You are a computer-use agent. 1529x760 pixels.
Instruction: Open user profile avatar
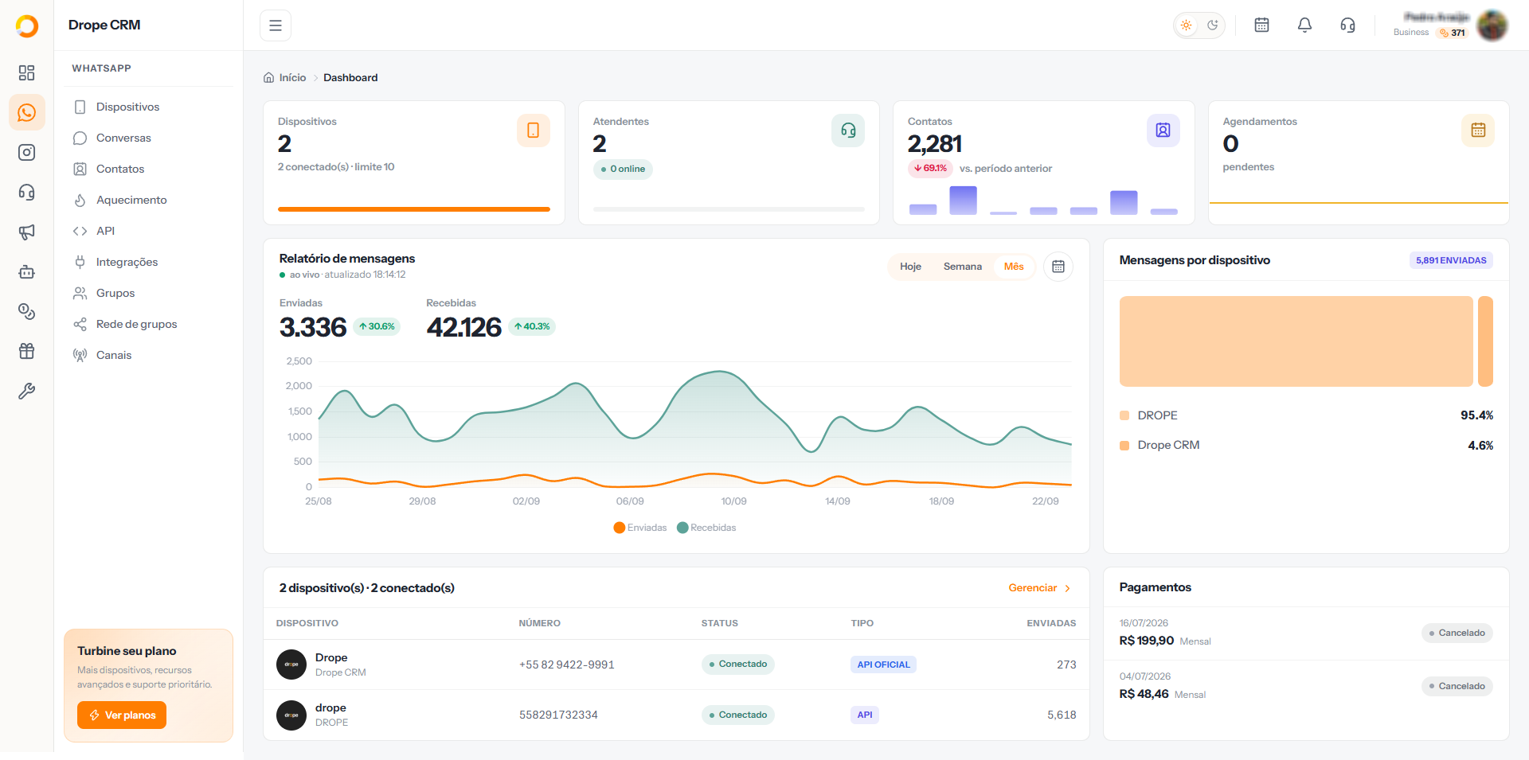click(x=1492, y=25)
